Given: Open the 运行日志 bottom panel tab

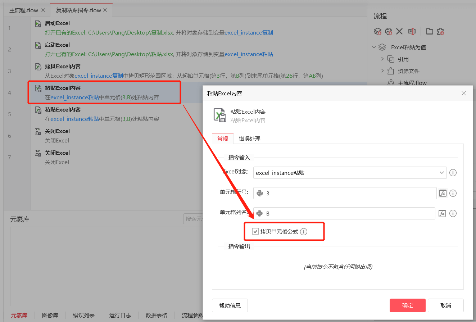Looking at the screenshot, I should (x=120, y=315).
